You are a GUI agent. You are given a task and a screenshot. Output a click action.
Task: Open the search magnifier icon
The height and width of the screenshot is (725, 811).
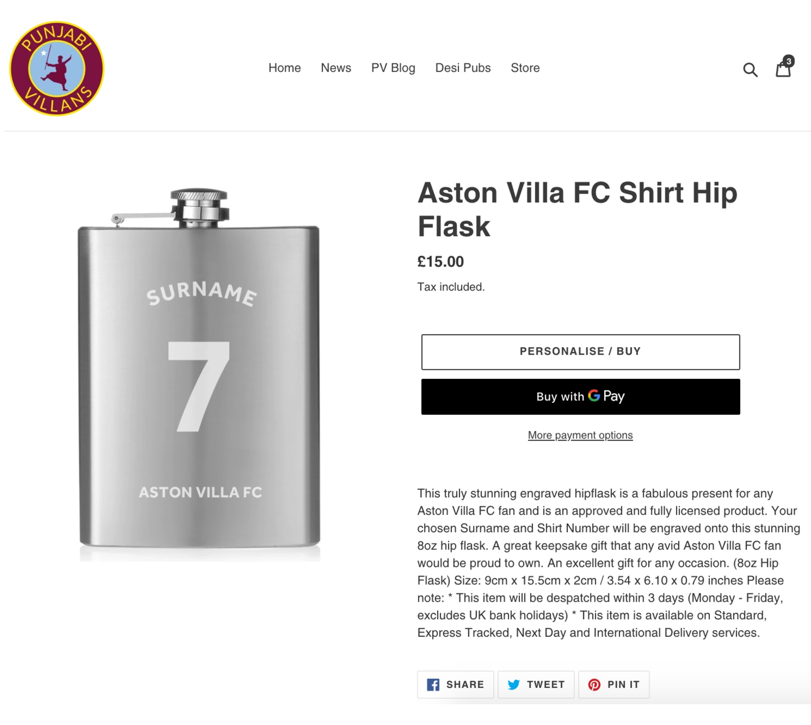750,70
